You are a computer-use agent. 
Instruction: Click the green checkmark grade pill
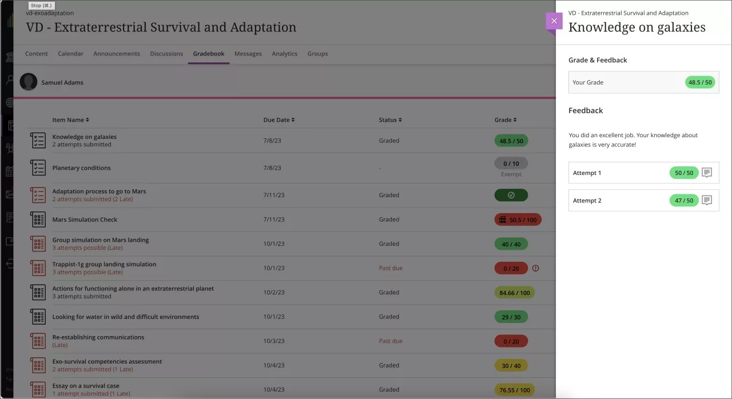[x=511, y=195]
